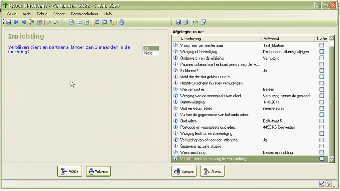
Task: Click the greyed tree structure toolbar icon
Action: pyautogui.click(x=64, y=22)
